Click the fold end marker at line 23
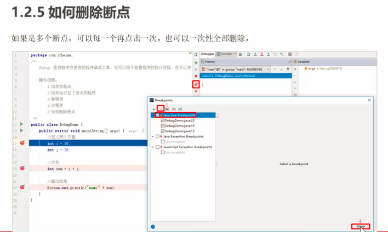The image size is (388, 232). [x=28, y=194]
